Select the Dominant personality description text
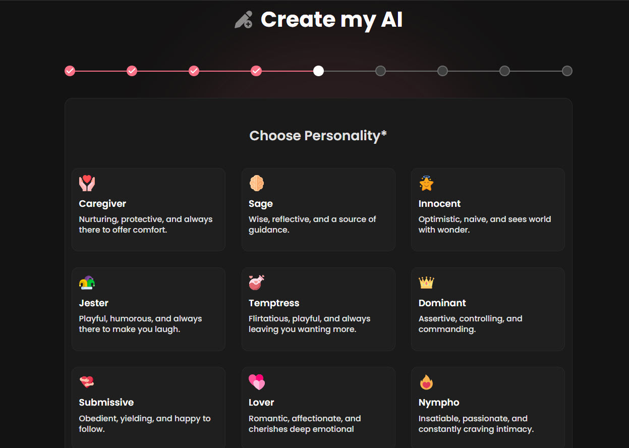The width and height of the screenshot is (629, 448). (x=471, y=324)
